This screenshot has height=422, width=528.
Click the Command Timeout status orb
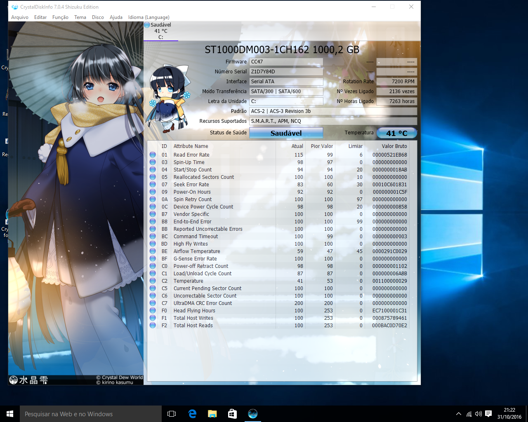pos(153,237)
